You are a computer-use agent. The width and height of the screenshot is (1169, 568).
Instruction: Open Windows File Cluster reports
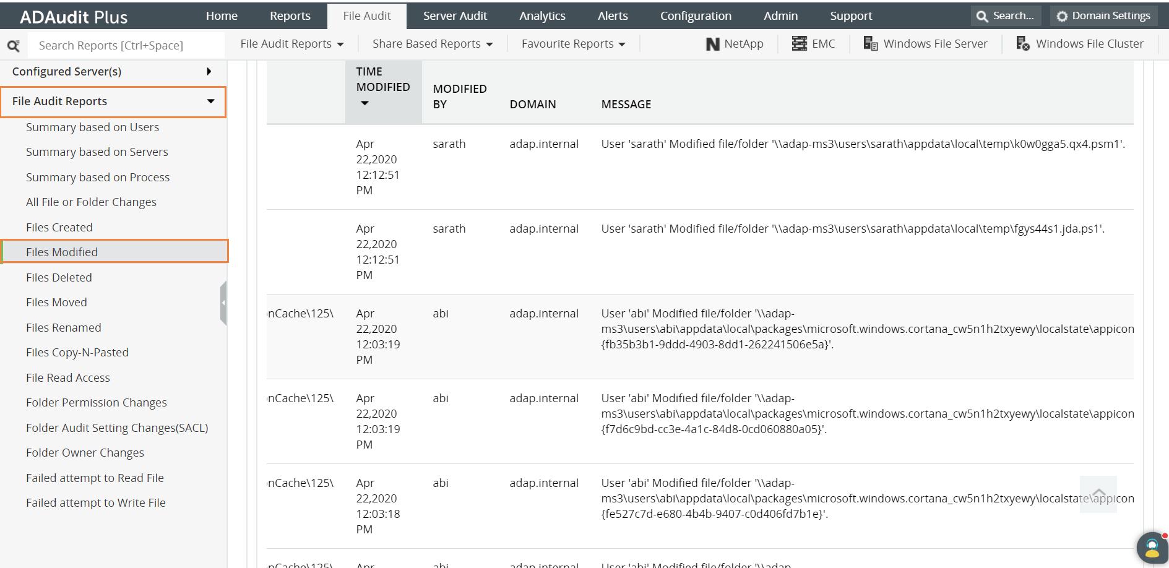(x=1081, y=43)
